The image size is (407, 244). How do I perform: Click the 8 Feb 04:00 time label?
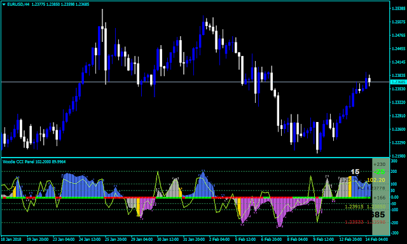tap(298, 240)
